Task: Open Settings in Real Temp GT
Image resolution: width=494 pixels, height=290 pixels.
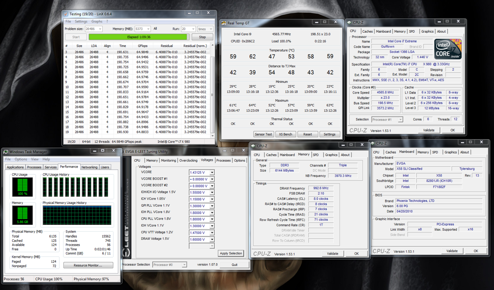Action: tap(330, 134)
